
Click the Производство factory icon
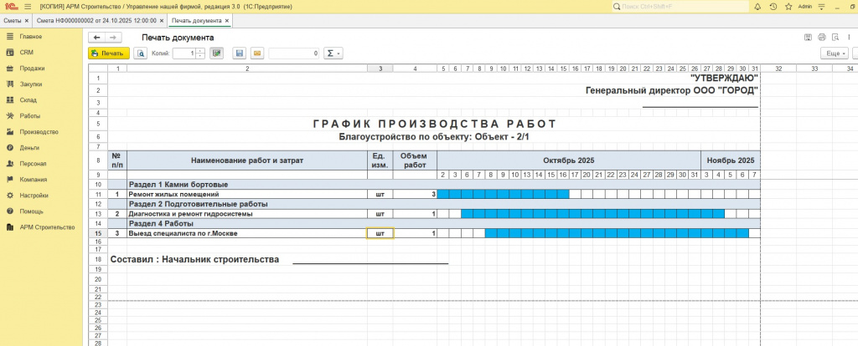pos(9,131)
